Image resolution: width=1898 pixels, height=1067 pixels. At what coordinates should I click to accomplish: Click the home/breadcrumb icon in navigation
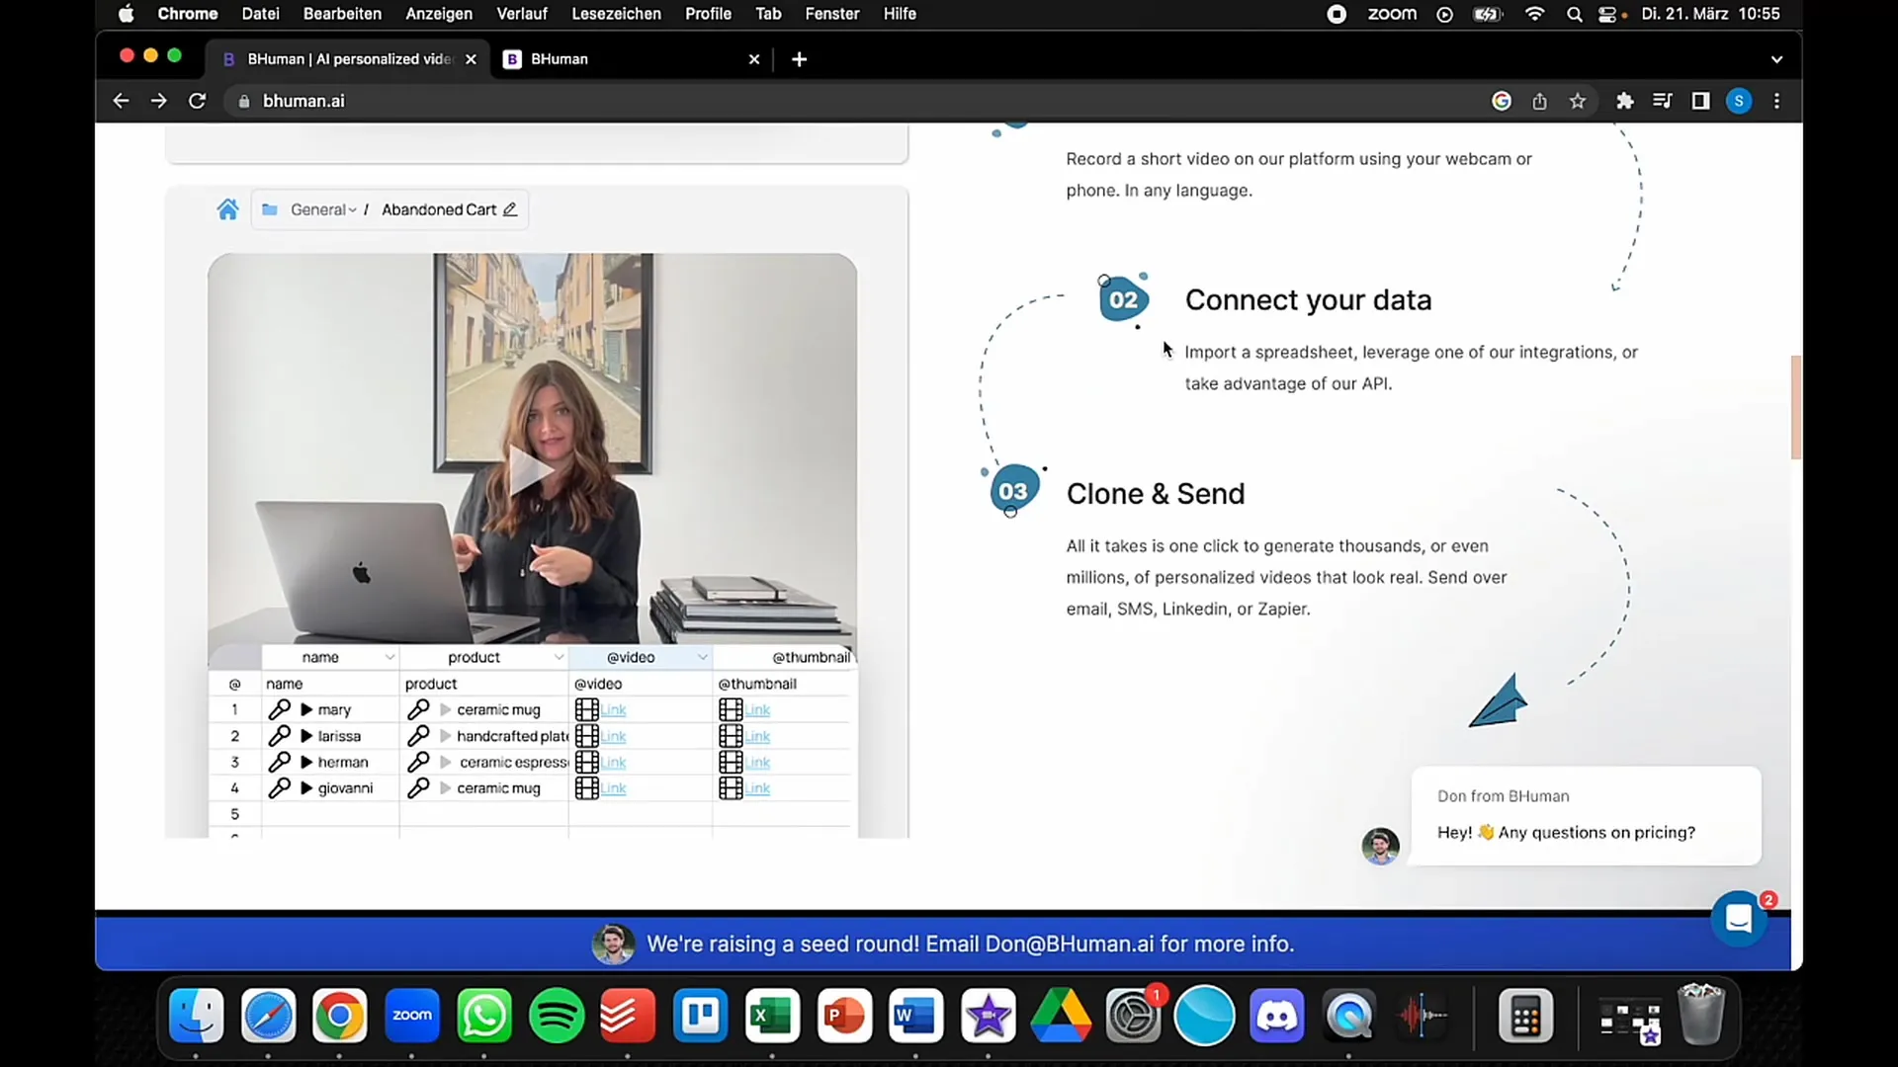pyautogui.click(x=228, y=208)
